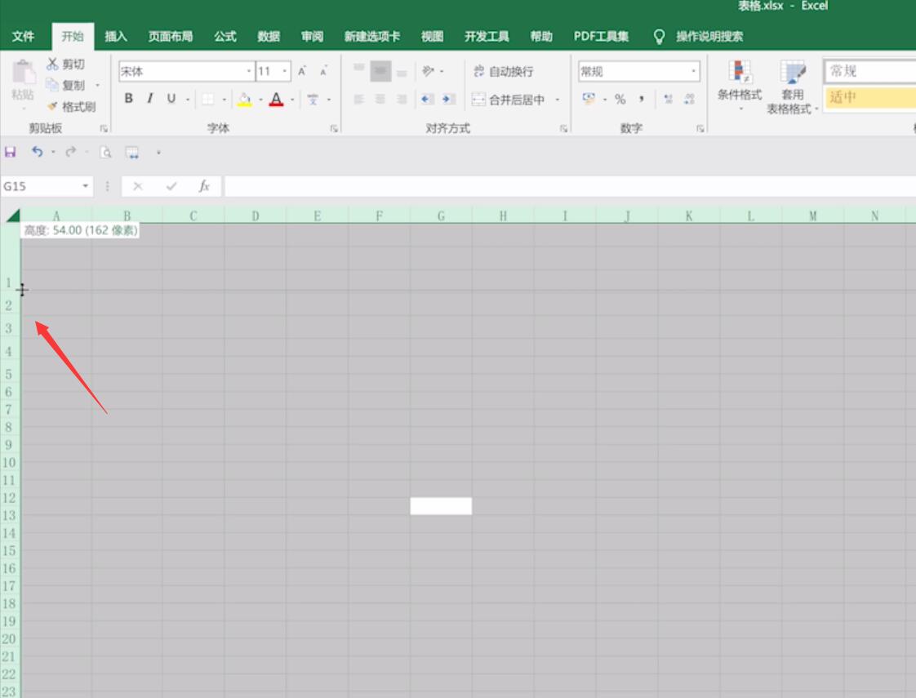Open the undo history dropdown arrow

click(53, 153)
